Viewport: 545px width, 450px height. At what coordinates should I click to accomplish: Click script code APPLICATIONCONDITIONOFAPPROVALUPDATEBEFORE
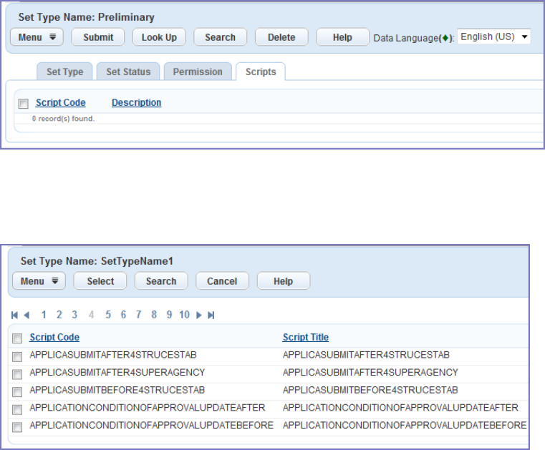152,425
